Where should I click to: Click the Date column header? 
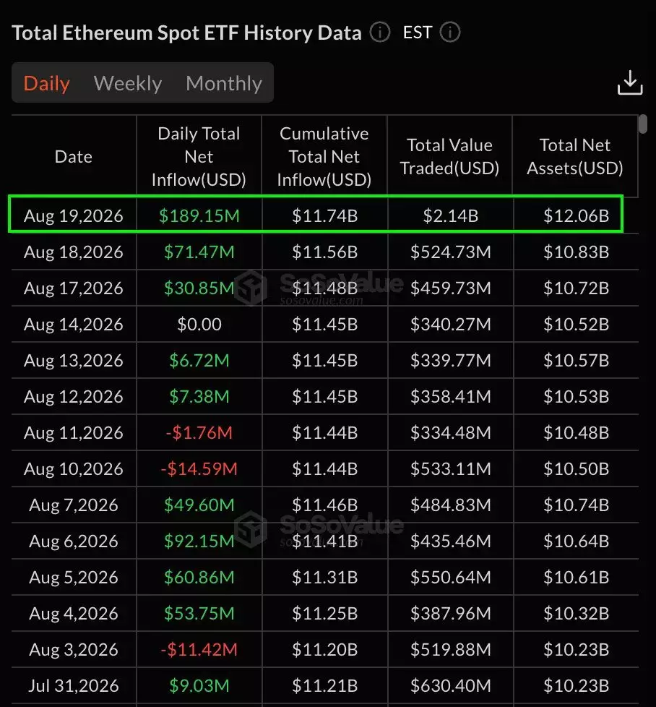point(74,156)
